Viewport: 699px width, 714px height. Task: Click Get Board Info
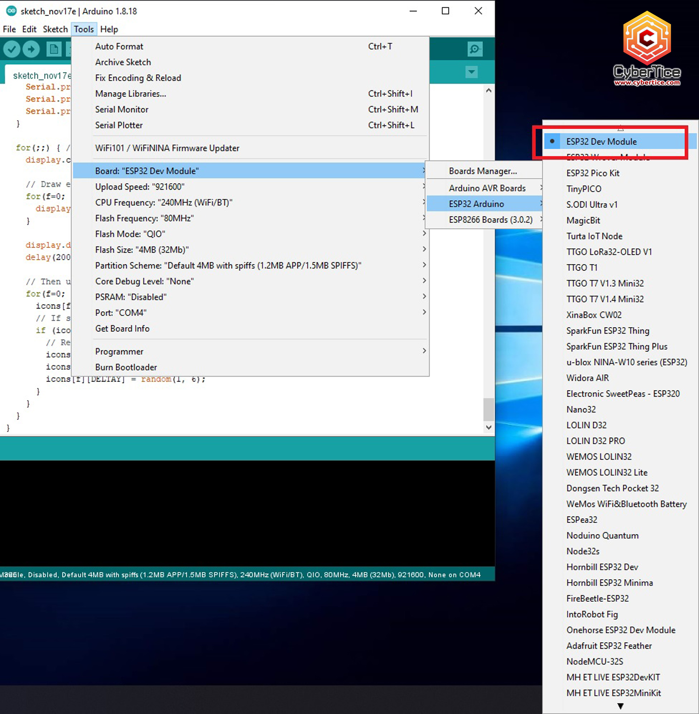pyautogui.click(x=122, y=329)
